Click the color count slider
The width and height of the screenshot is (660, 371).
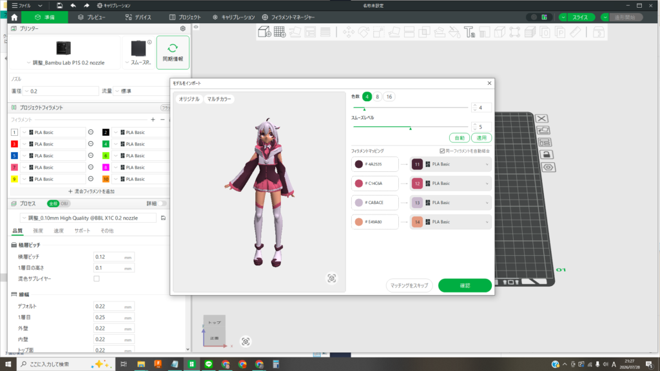[411, 108]
